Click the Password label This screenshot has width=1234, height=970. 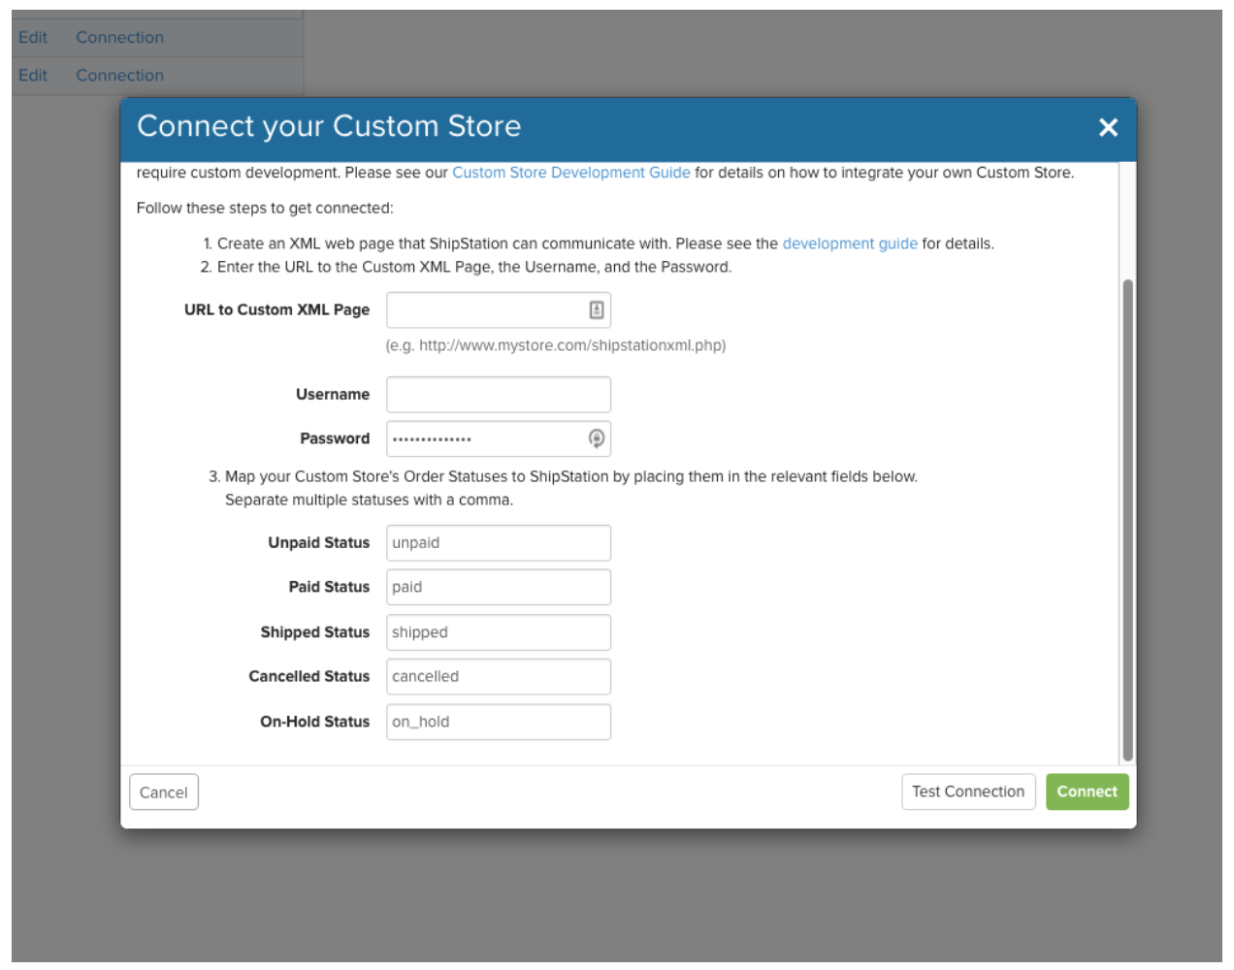coord(335,438)
